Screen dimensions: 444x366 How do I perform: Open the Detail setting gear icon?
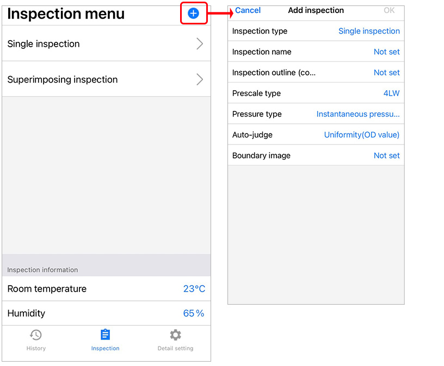pyautogui.click(x=175, y=335)
